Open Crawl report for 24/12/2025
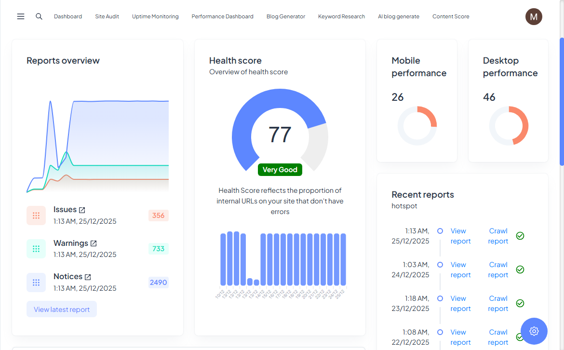The width and height of the screenshot is (564, 350). 498,270
